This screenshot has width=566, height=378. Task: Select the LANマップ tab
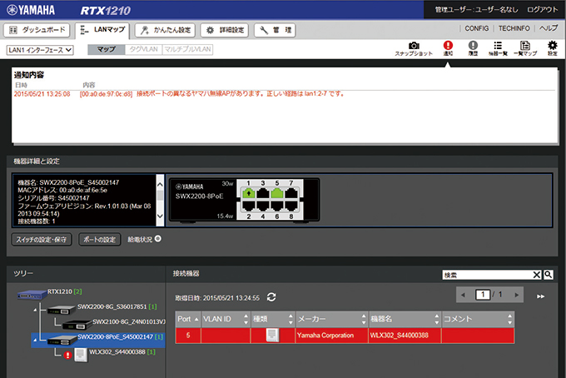[102, 30]
